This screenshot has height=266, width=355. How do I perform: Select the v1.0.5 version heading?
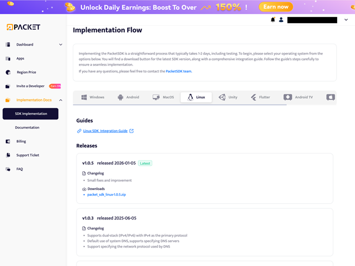(88, 163)
